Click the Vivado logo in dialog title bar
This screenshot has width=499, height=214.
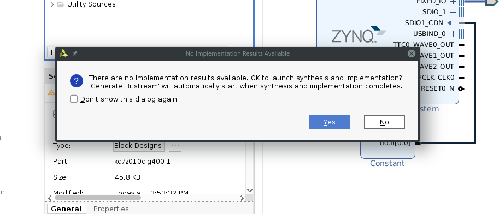pyautogui.click(x=63, y=53)
